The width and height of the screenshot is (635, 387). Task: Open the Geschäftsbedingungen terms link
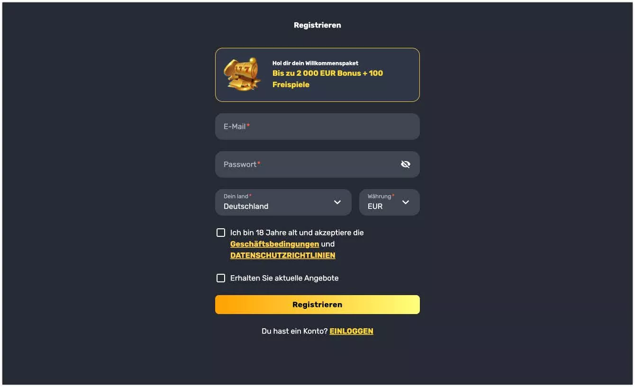tap(274, 244)
